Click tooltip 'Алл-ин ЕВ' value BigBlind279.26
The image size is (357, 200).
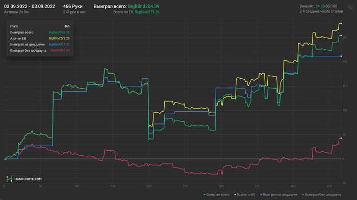pyautogui.click(x=59, y=38)
